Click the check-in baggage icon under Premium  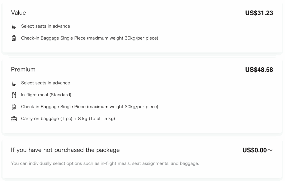click(x=14, y=107)
